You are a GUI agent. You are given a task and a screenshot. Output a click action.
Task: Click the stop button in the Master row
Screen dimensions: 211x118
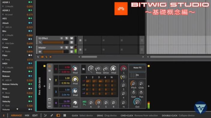80,50
